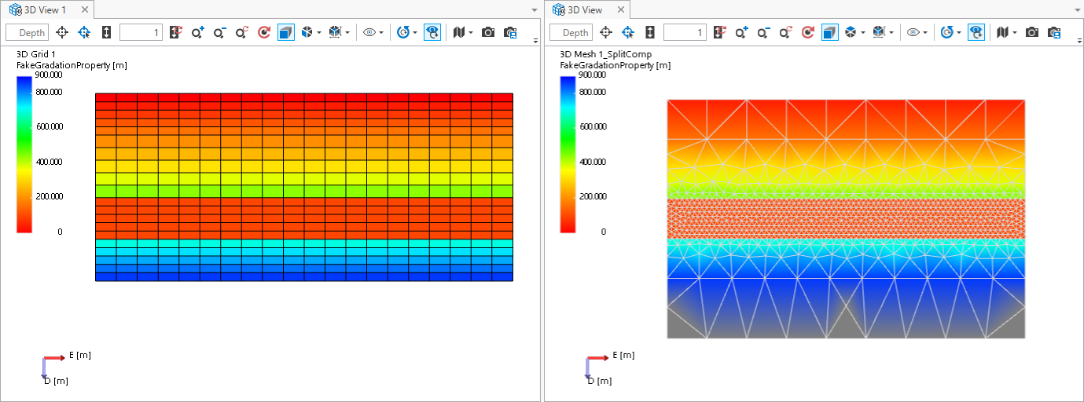Click reset zoom icon in right 3D View
The width and height of the screenshot is (1084, 402).
pos(785,32)
